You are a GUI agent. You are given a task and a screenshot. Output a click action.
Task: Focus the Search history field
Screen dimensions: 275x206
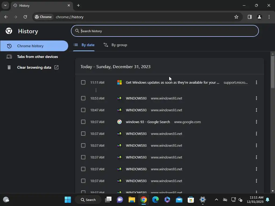pyautogui.click(x=165, y=31)
